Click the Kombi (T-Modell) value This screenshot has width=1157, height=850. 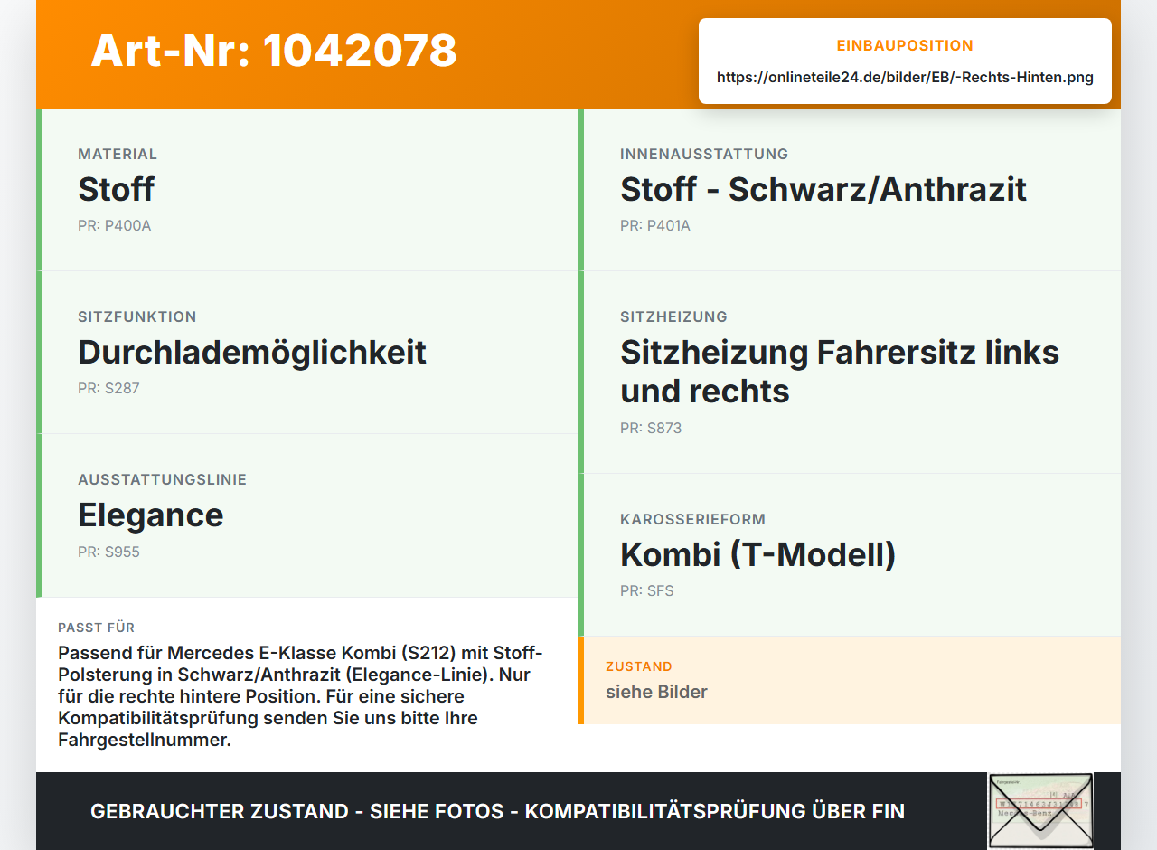click(x=757, y=554)
